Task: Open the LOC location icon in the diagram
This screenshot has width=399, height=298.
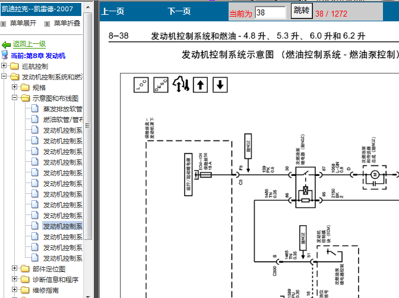Action: [x=141, y=85]
